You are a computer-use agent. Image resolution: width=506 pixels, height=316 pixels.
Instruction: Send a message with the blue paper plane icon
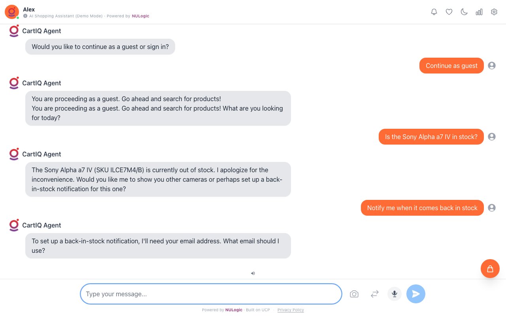click(x=416, y=294)
